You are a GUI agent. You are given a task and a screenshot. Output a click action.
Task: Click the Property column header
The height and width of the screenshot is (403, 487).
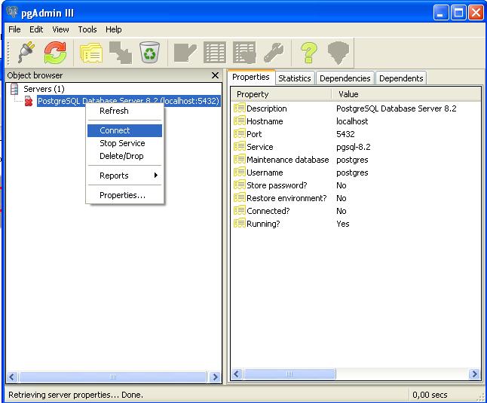(x=281, y=94)
